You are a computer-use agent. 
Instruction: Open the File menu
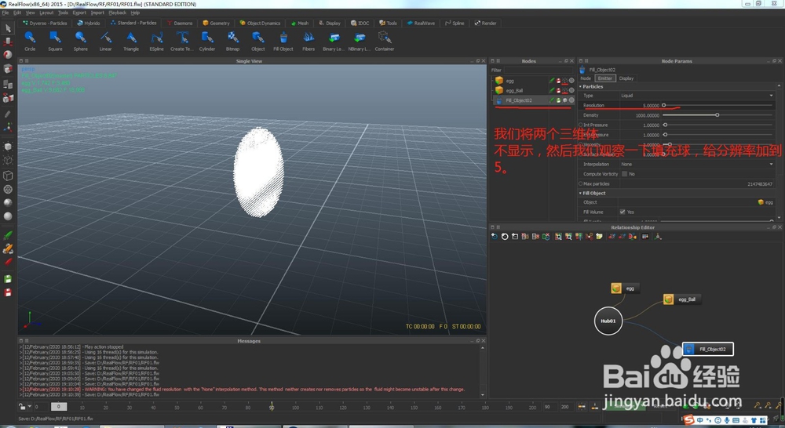[x=5, y=13]
